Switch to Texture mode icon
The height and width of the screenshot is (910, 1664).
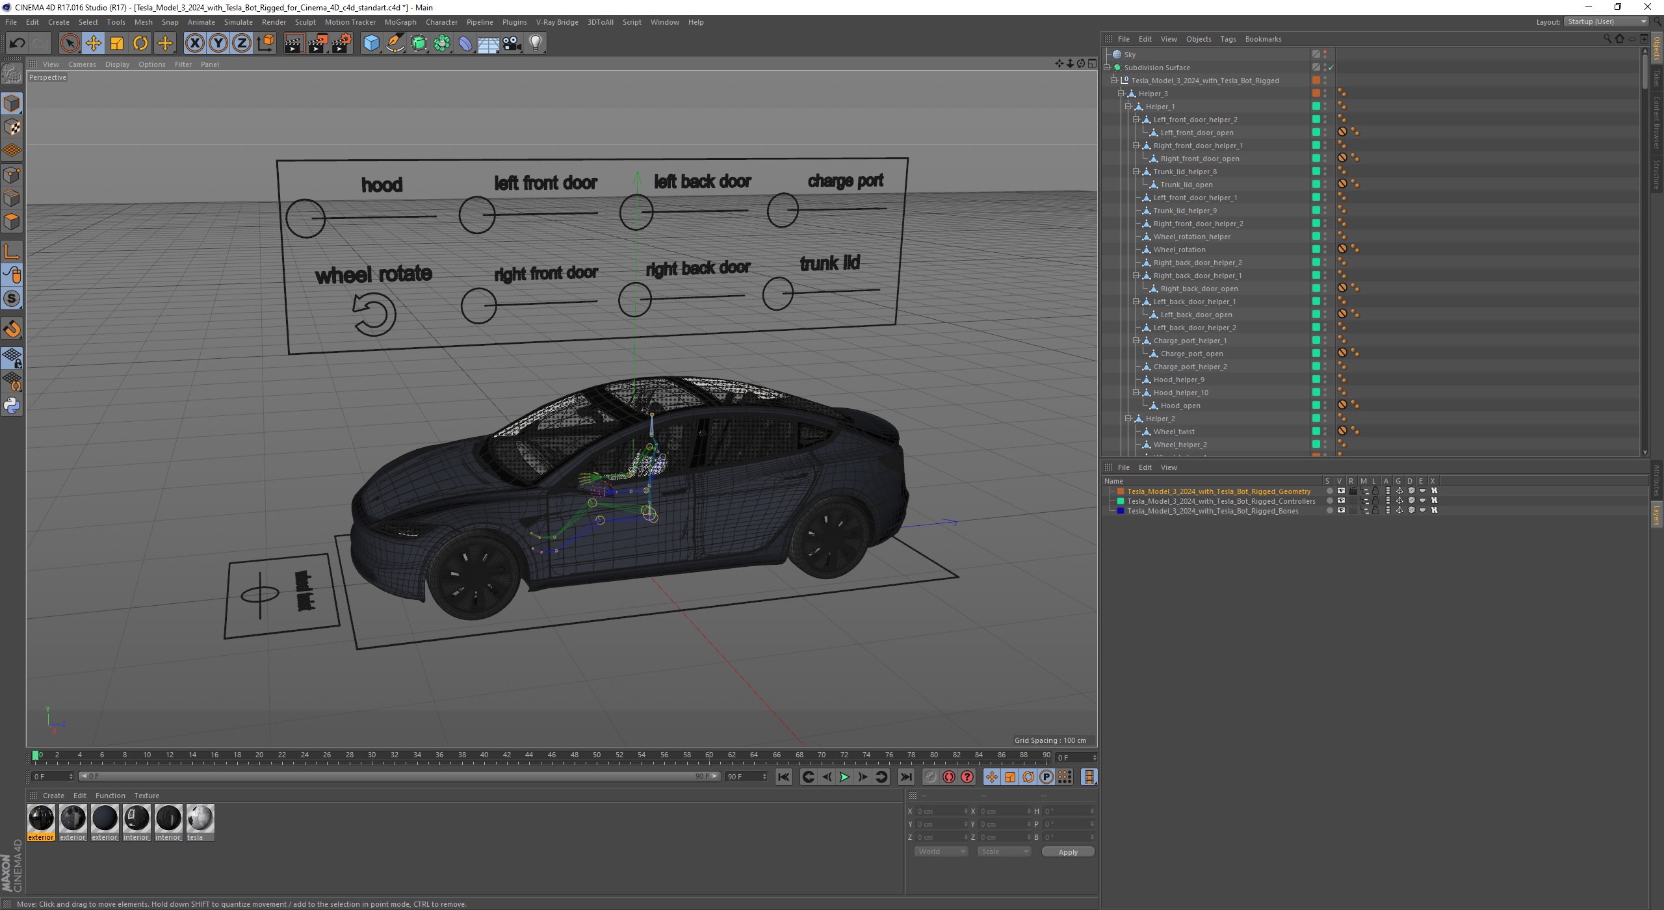point(12,127)
